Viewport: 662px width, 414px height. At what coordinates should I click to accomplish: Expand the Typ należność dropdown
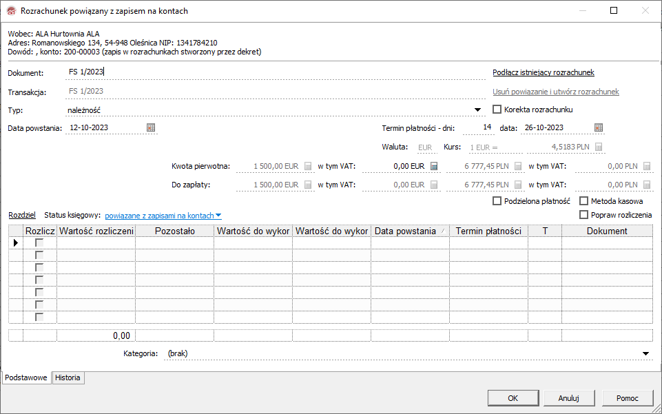[477, 110]
